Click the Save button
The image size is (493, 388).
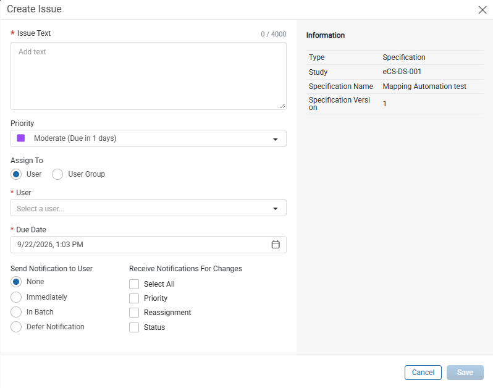[x=465, y=373]
